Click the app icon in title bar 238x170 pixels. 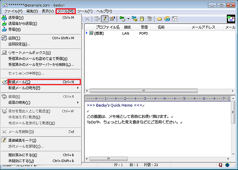tap(5, 5)
